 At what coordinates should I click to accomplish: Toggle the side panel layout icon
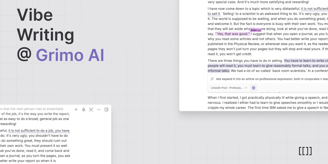point(106,110)
